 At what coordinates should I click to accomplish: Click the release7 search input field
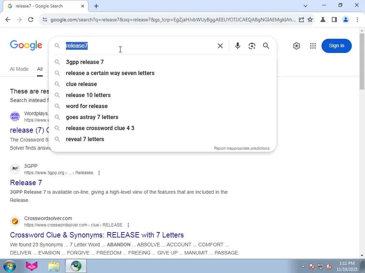tap(140, 46)
